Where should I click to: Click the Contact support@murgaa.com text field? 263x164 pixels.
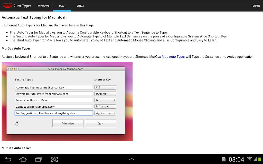(x=54, y=106)
